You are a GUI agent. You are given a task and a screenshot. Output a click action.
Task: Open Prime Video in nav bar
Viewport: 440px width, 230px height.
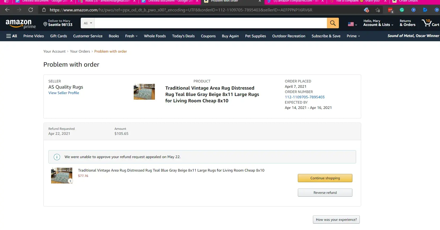click(34, 36)
